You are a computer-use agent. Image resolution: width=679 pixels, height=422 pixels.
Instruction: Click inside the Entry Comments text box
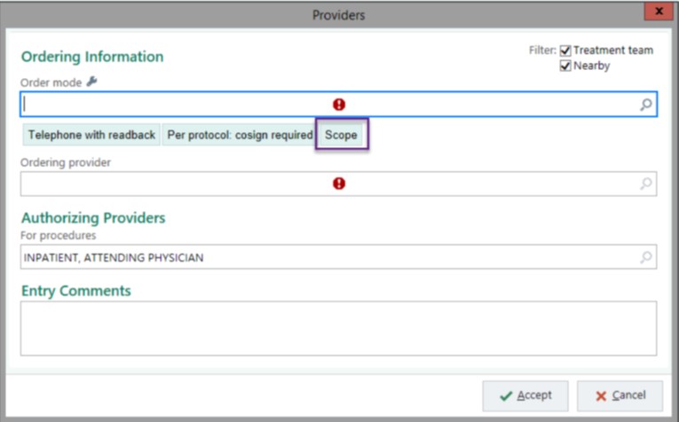pos(338,327)
